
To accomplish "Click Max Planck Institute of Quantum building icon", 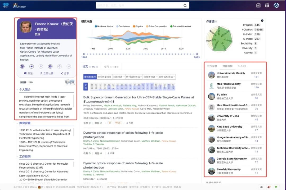I will [x=212, y=107].
